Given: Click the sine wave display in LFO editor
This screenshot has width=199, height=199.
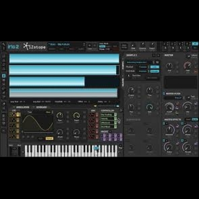Looking at the screenshot, I should click(x=37, y=123).
